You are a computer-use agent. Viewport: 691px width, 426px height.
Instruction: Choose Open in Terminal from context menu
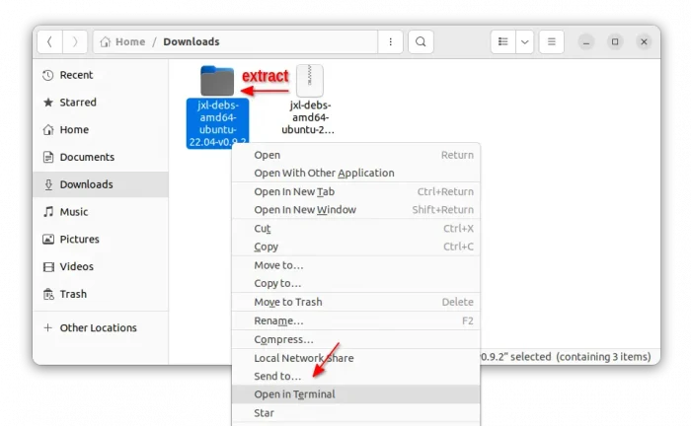[294, 394]
